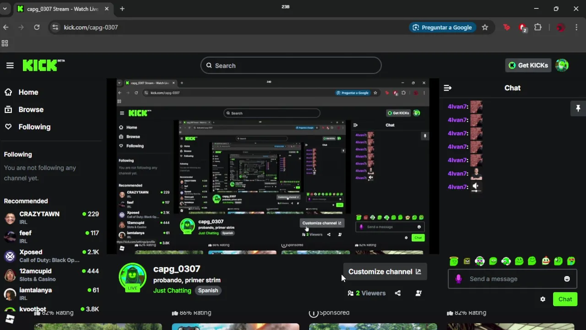
Task: Open the apps grid in bookmarks bar
Action: coord(5,44)
